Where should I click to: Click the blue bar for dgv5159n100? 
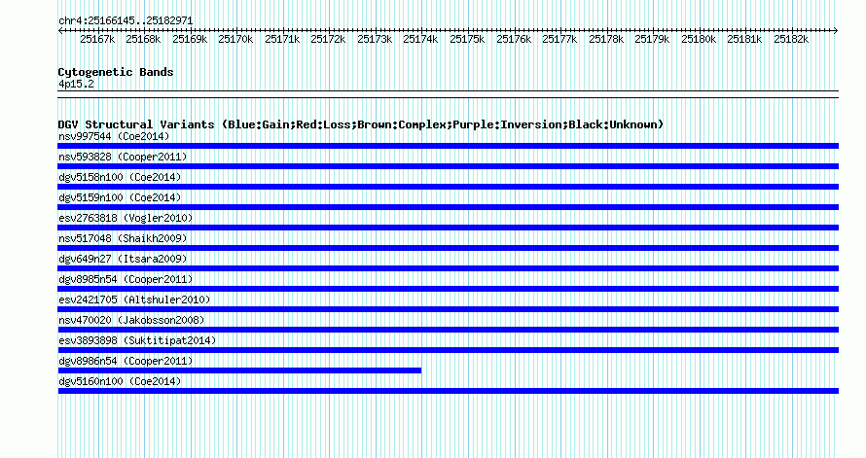[x=449, y=207]
